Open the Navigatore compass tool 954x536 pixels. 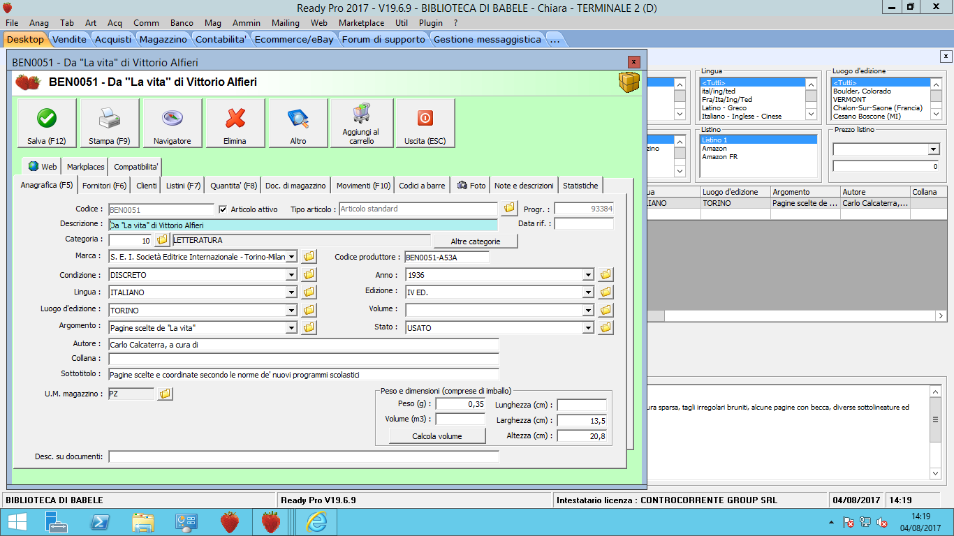[173, 124]
